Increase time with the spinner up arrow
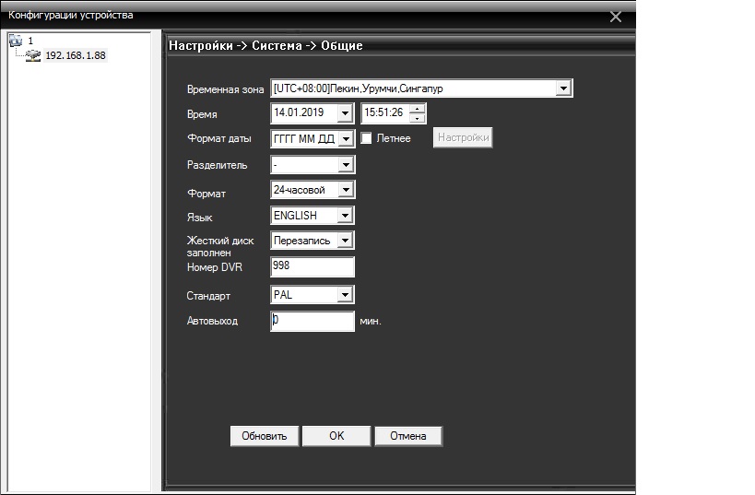The image size is (755, 495). 419,109
